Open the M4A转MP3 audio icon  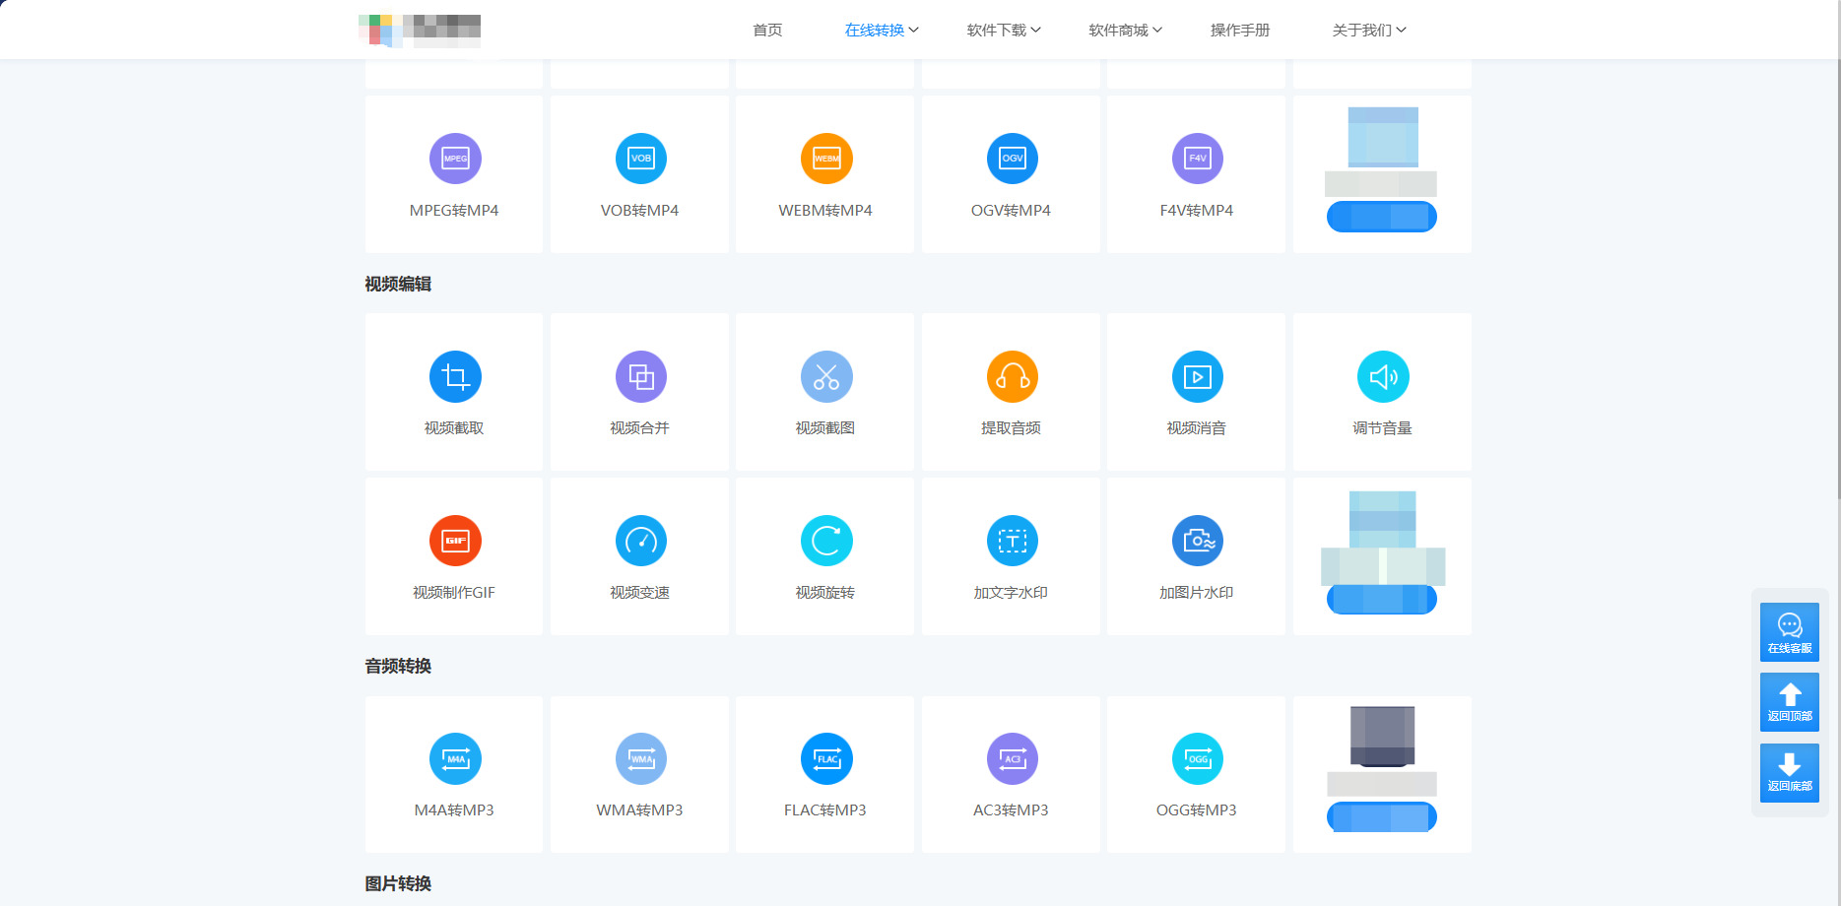(455, 758)
